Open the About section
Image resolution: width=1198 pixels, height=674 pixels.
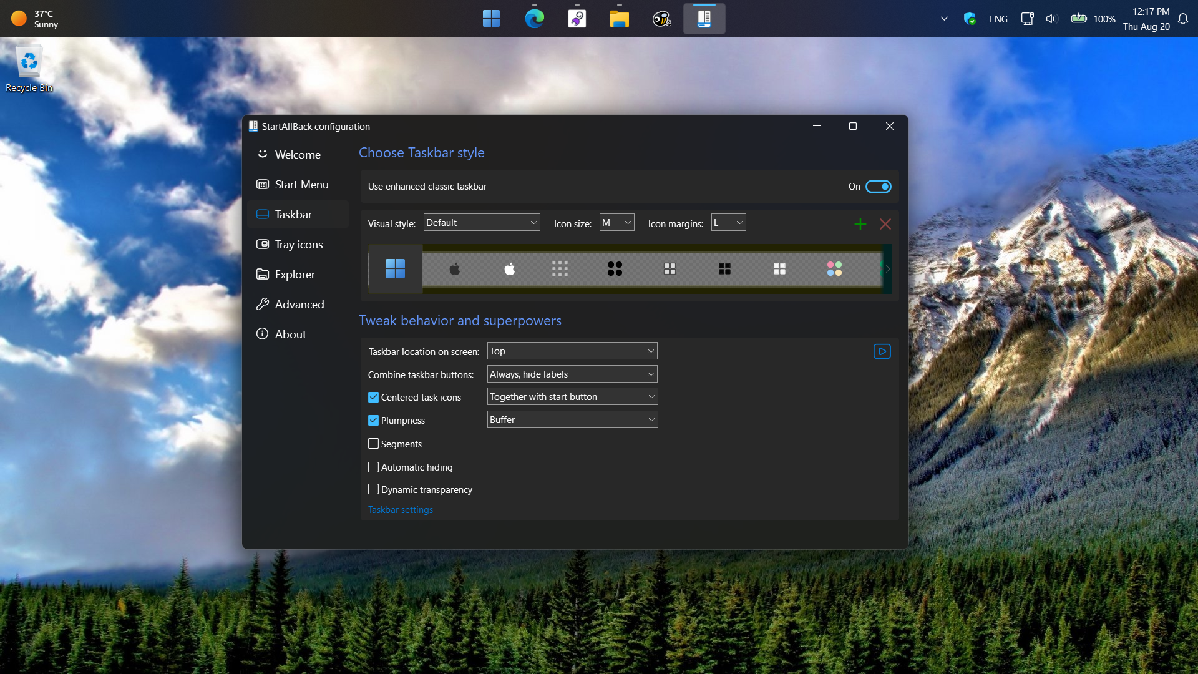[x=298, y=334]
